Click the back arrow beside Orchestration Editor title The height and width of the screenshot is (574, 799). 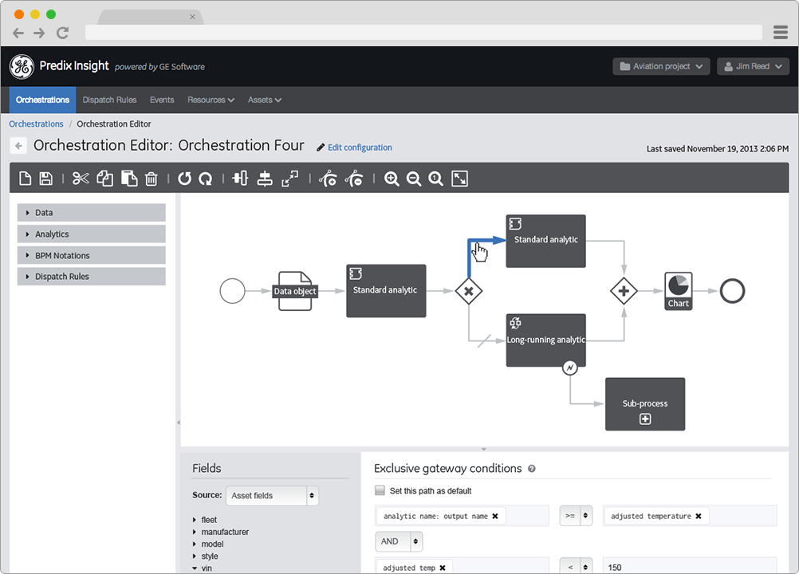[x=18, y=146]
